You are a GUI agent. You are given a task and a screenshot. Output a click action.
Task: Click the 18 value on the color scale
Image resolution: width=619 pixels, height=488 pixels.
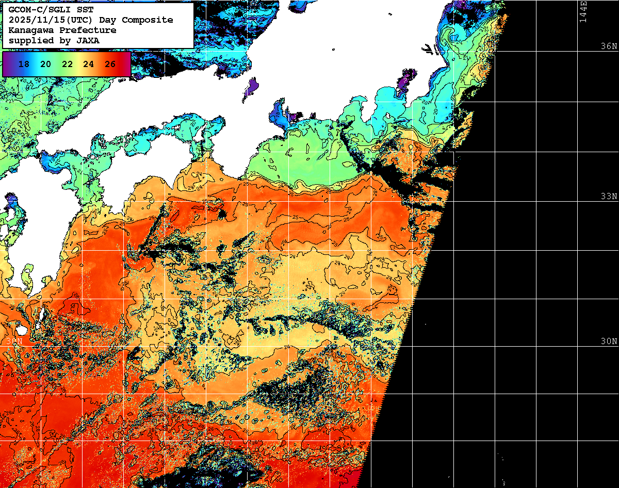coord(23,64)
